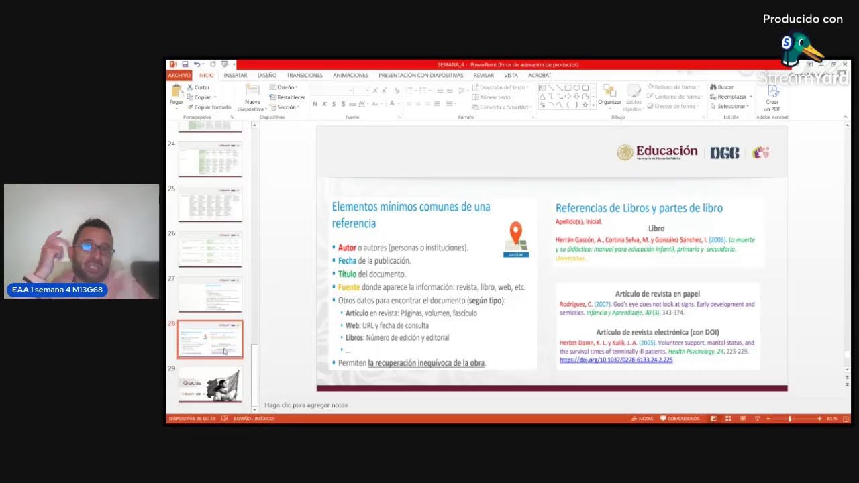This screenshot has height=483, width=859.
Task: Click zoom in plus button
Action: (819, 419)
